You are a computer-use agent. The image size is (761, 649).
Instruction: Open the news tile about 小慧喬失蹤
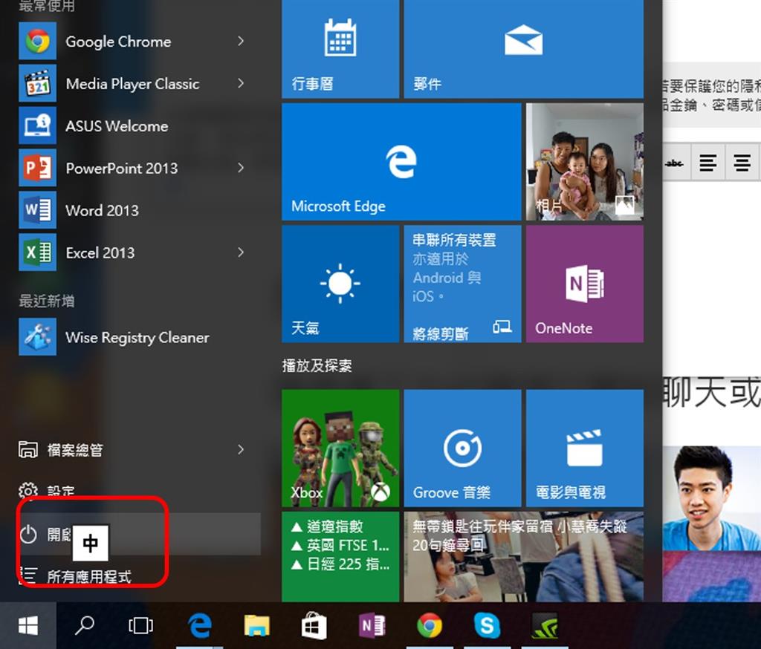524,557
